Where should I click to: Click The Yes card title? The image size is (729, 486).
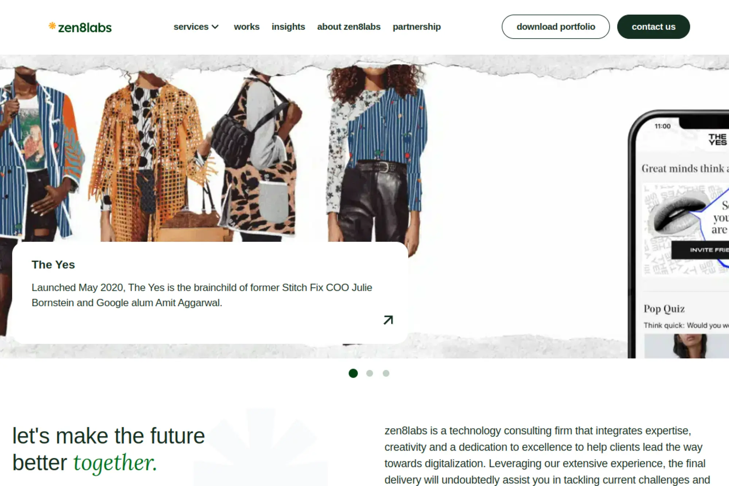pos(53,265)
